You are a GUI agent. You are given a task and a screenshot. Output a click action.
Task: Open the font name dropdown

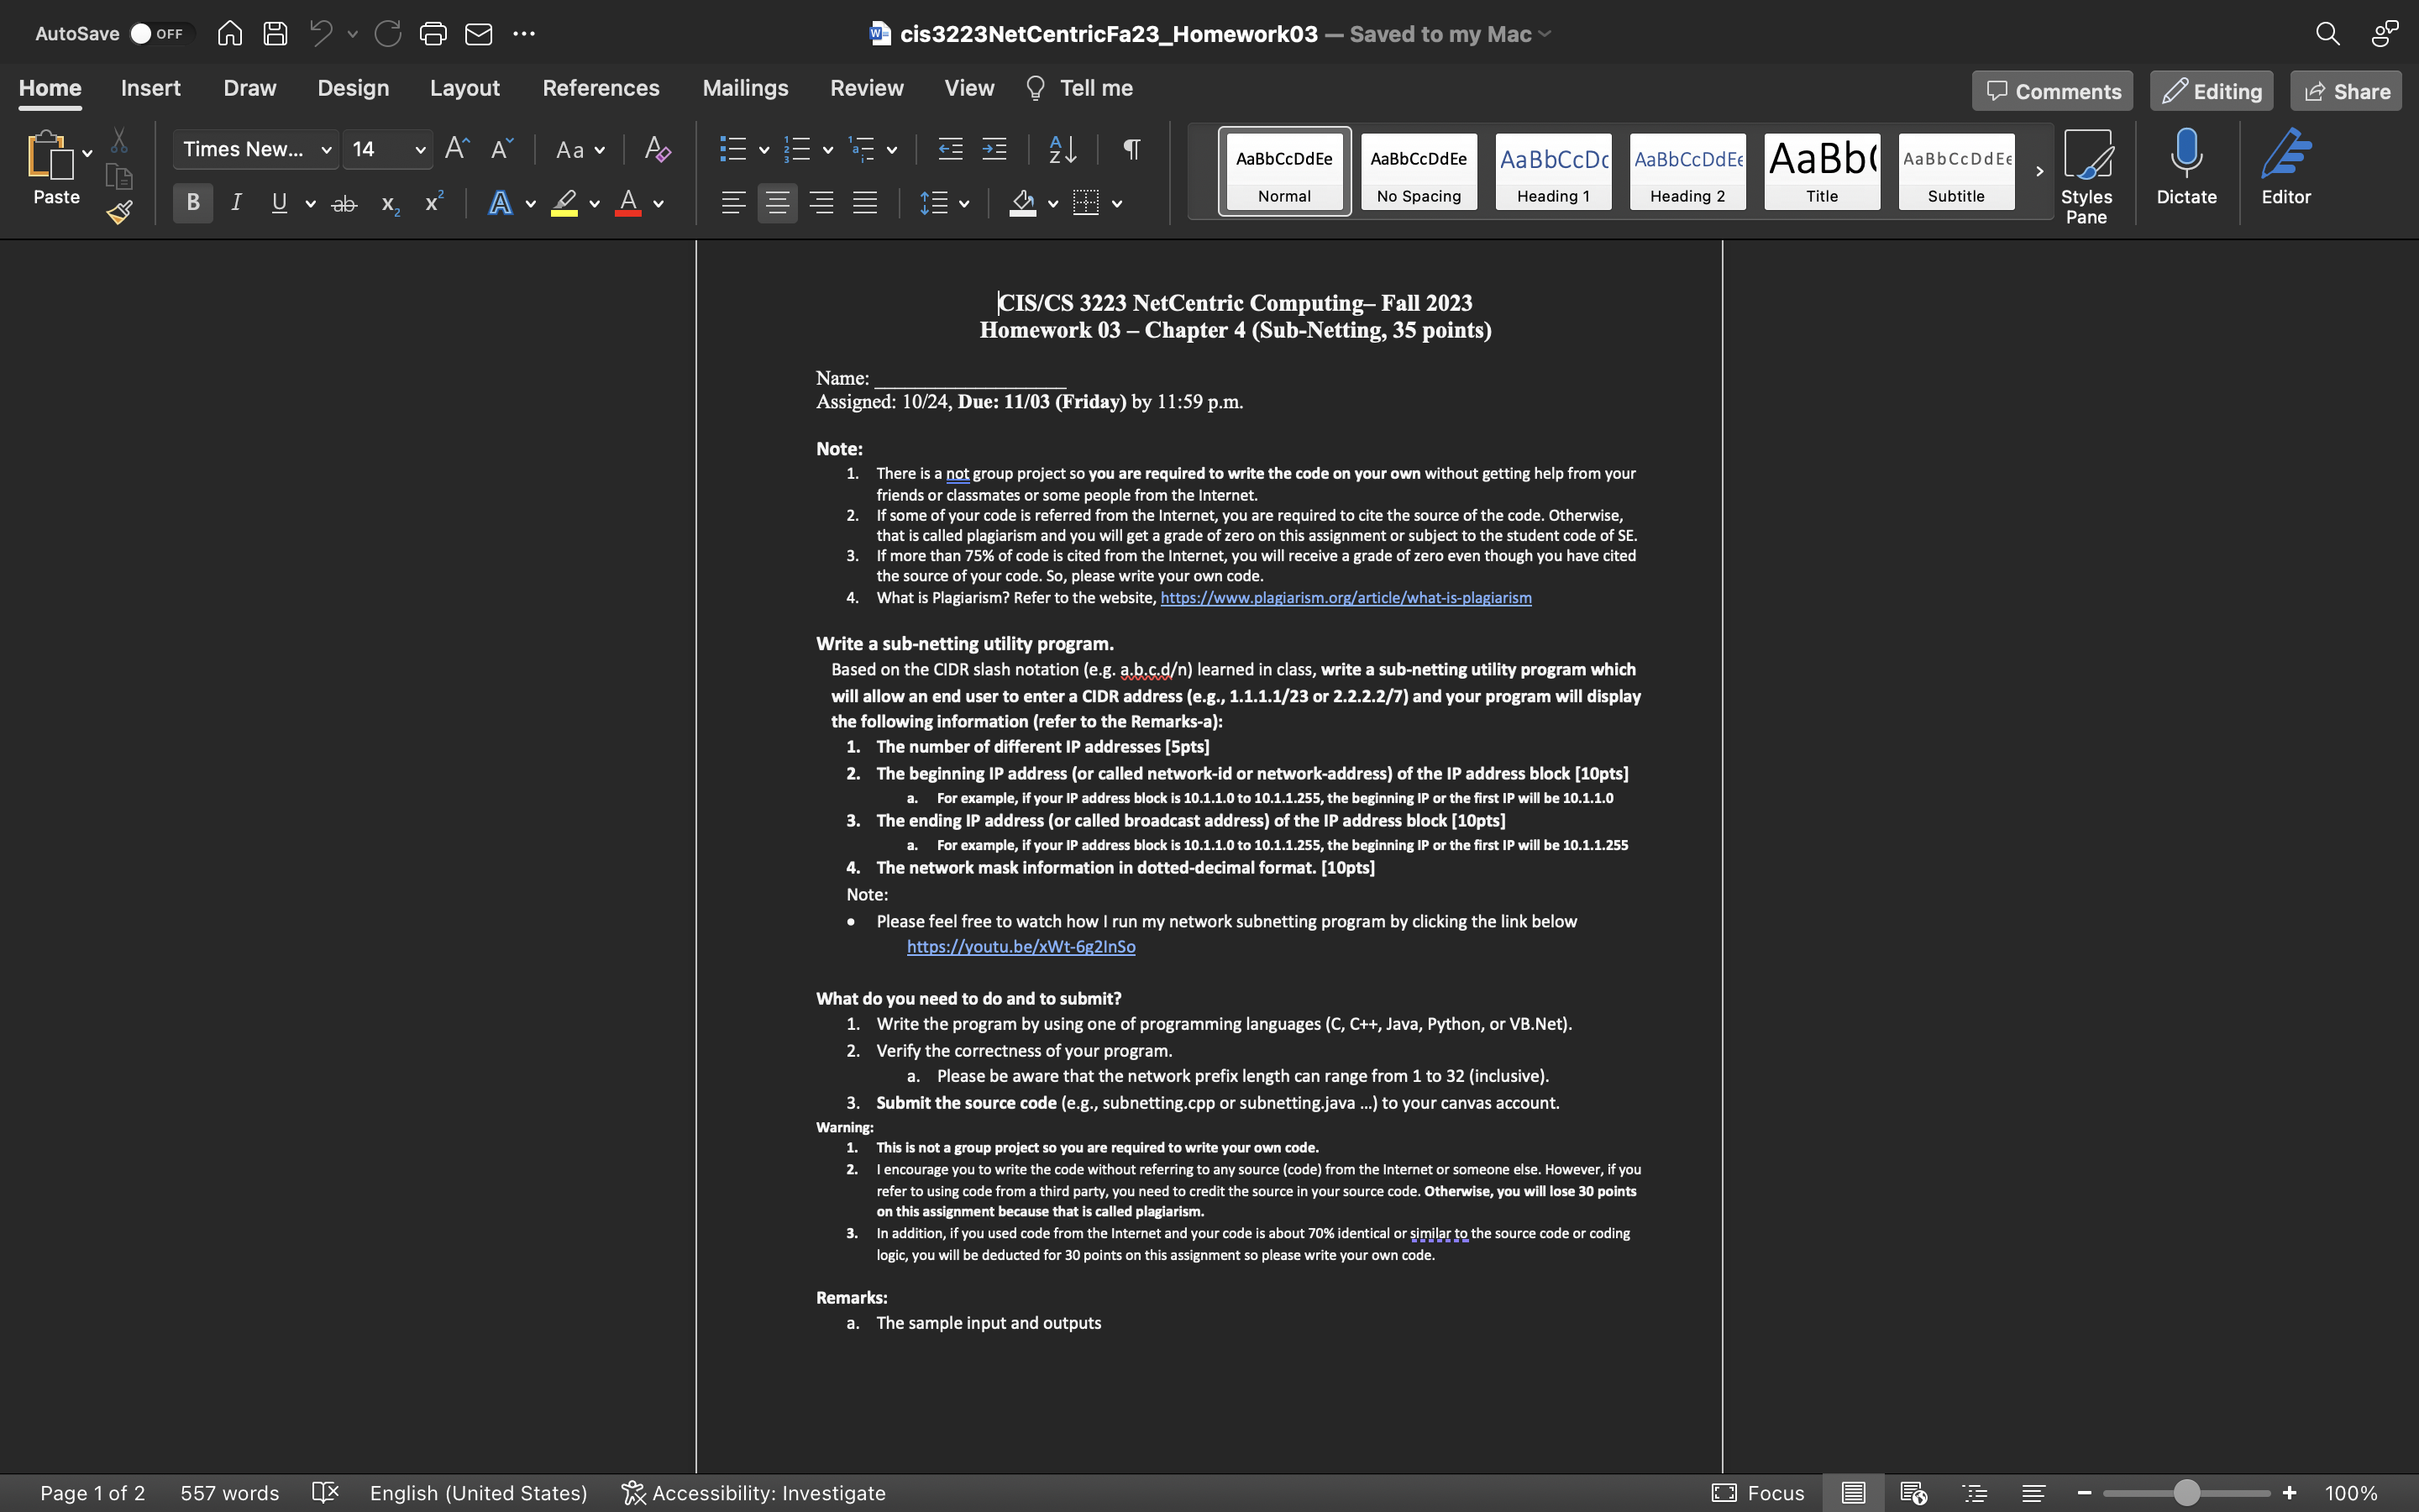tap(326, 150)
